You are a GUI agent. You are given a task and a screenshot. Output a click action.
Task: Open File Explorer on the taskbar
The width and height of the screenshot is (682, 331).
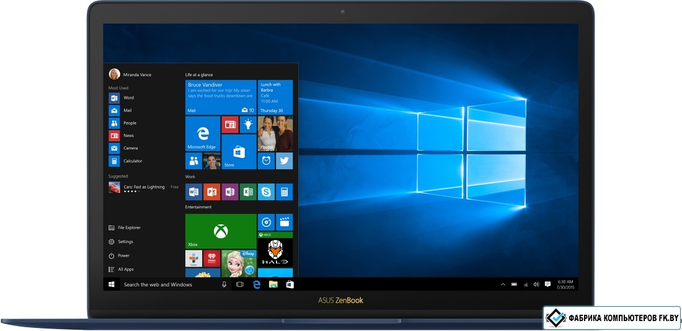pyautogui.click(x=273, y=285)
